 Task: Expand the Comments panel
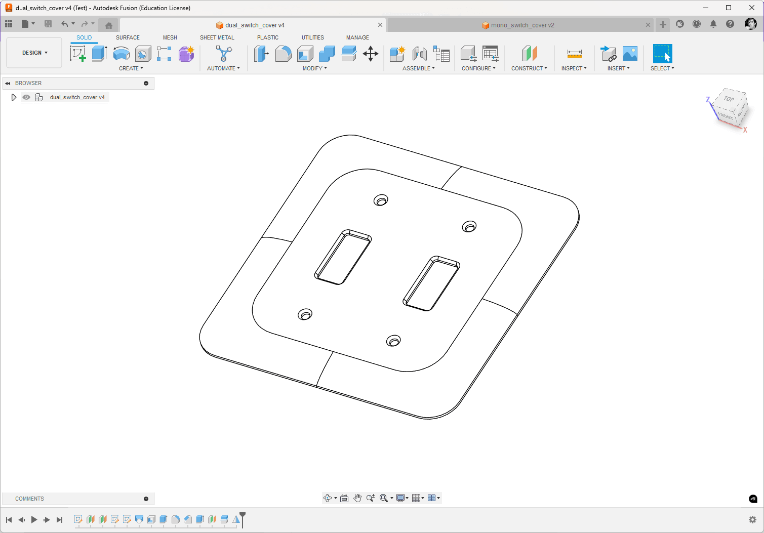tap(146, 499)
